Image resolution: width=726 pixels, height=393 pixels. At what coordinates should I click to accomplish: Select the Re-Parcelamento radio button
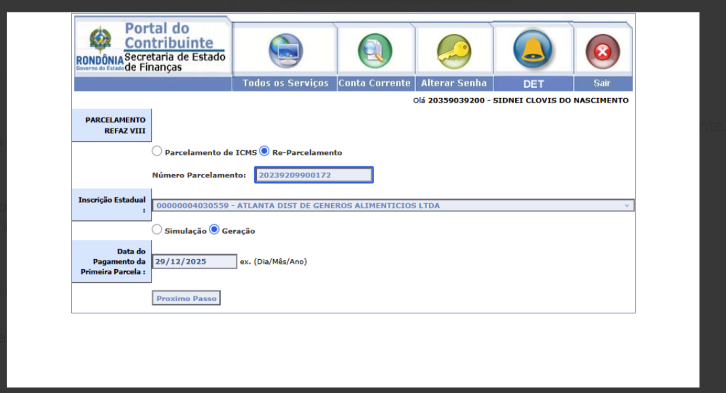click(x=264, y=152)
